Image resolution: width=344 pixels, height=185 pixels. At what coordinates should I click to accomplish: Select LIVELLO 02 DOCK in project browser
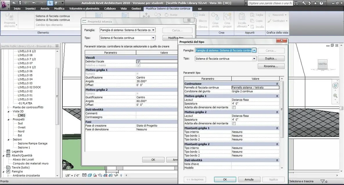coord(29,87)
